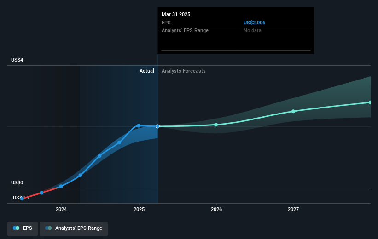Image resolution: width=378 pixels, height=239 pixels.
Task: Toggle the EPS legend series
Action: [x=23, y=228]
